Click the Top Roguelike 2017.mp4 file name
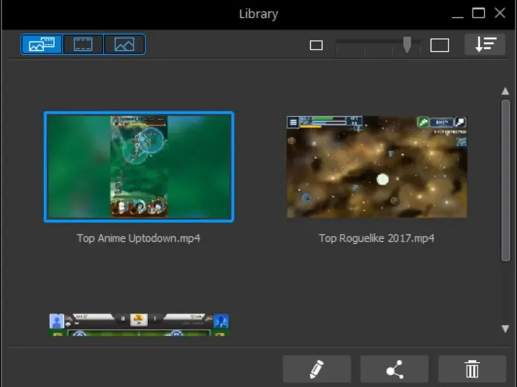The image size is (517, 387). tap(377, 238)
